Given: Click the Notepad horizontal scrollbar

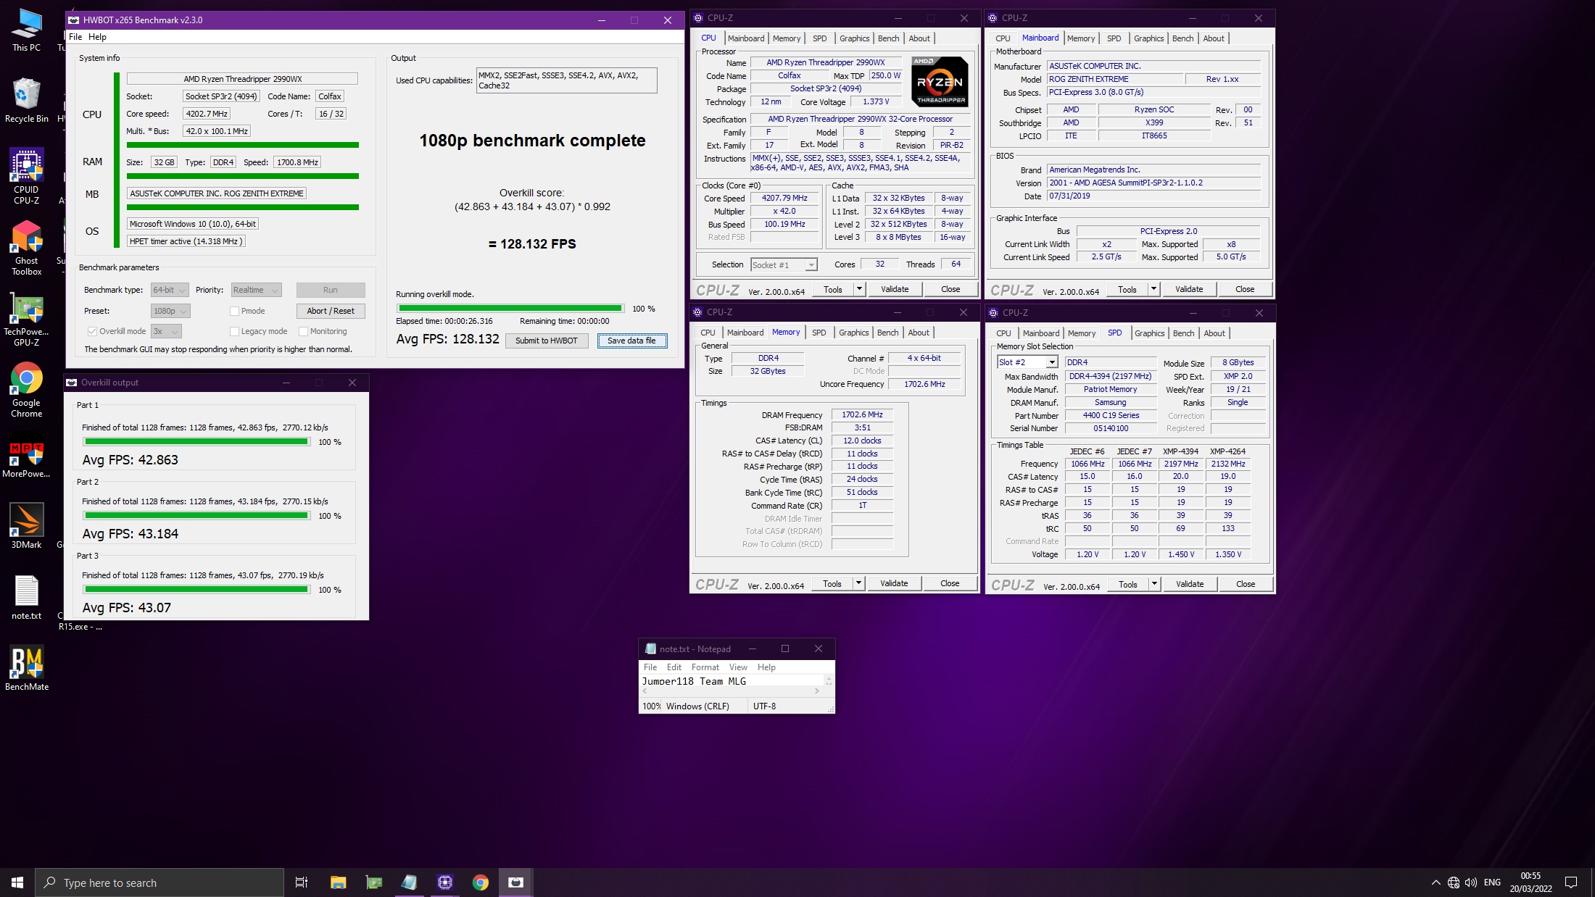Looking at the screenshot, I should (x=732, y=691).
